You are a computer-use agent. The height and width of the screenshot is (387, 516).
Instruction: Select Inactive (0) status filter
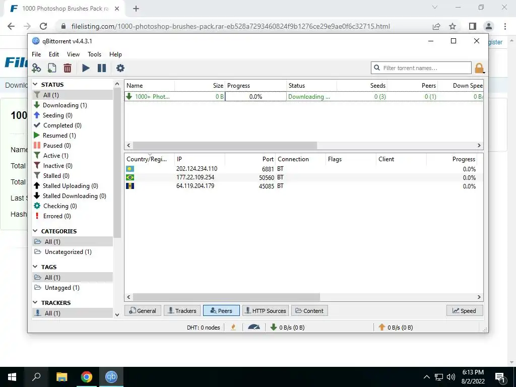pos(73,166)
